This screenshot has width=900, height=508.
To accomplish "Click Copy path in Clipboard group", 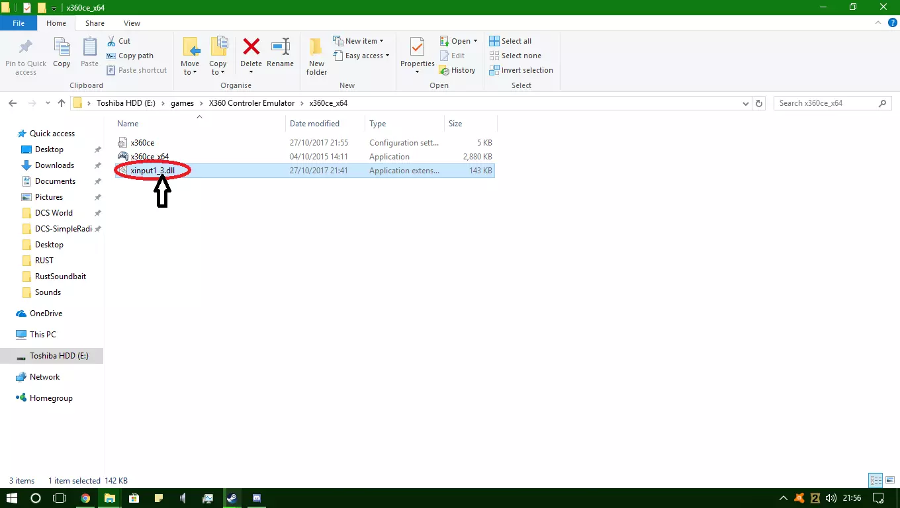I will [x=130, y=56].
